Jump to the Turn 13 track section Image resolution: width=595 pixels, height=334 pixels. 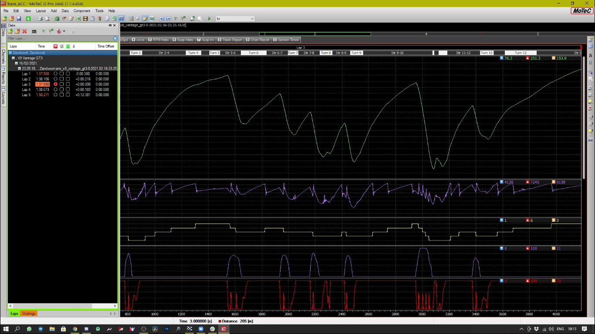(521, 53)
